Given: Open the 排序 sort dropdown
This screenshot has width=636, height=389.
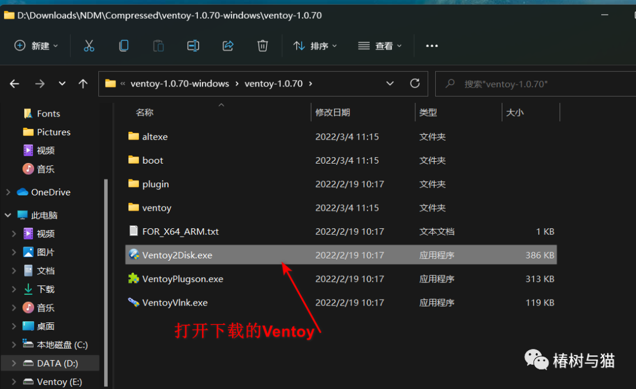Looking at the screenshot, I should [x=315, y=46].
